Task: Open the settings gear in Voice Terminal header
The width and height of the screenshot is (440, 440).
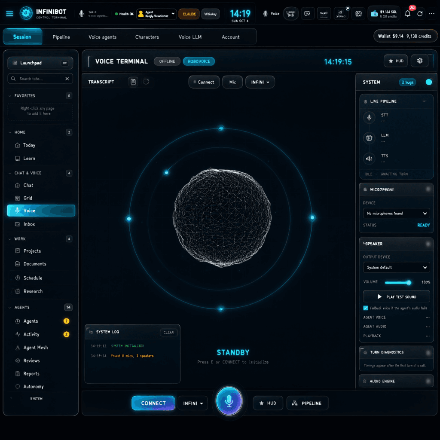Action: coord(419,61)
